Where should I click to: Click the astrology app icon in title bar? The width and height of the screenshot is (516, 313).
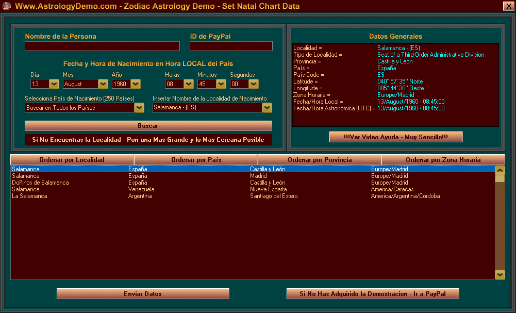pyautogui.click(x=6, y=6)
